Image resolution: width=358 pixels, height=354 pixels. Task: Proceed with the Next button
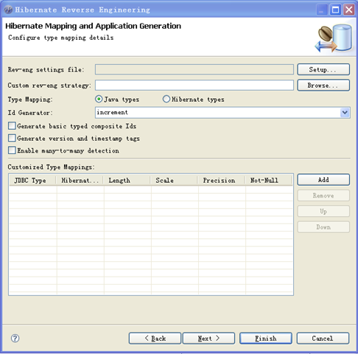click(208, 339)
